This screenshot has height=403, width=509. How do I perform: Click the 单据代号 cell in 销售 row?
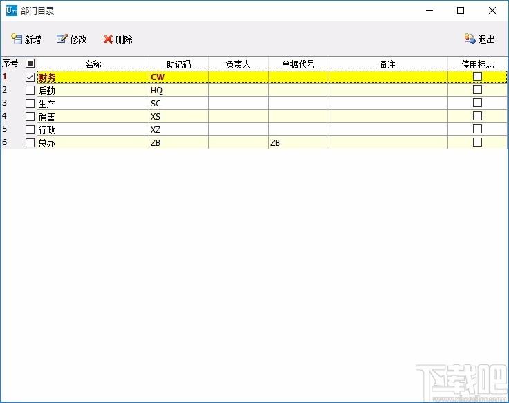tap(298, 117)
